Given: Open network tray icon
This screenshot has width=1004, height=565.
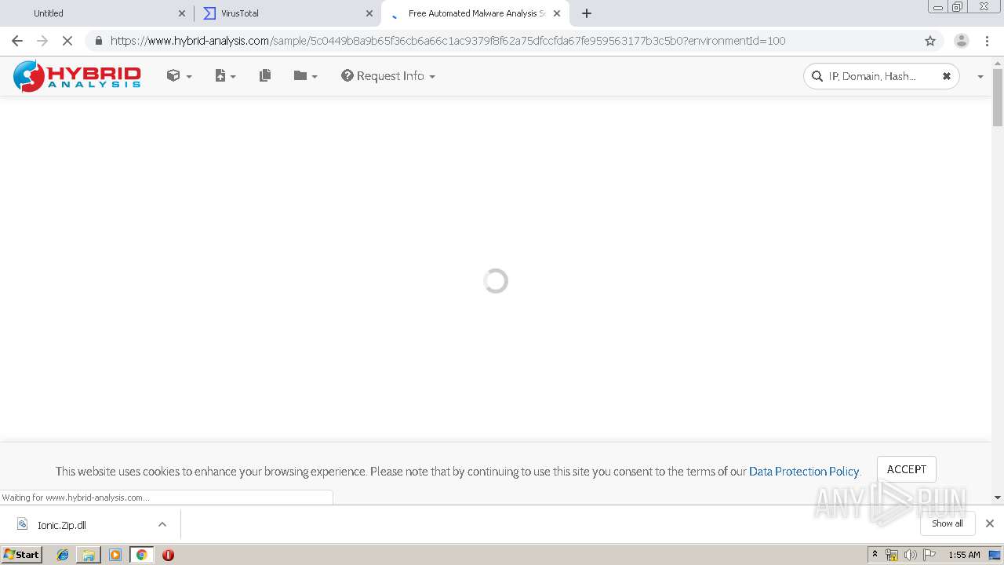Looking at the screenshot, I should (892, 555).
